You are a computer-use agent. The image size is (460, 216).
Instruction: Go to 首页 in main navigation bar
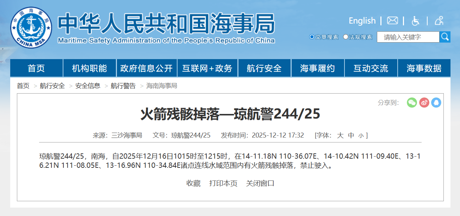click(x=36, y=68)
